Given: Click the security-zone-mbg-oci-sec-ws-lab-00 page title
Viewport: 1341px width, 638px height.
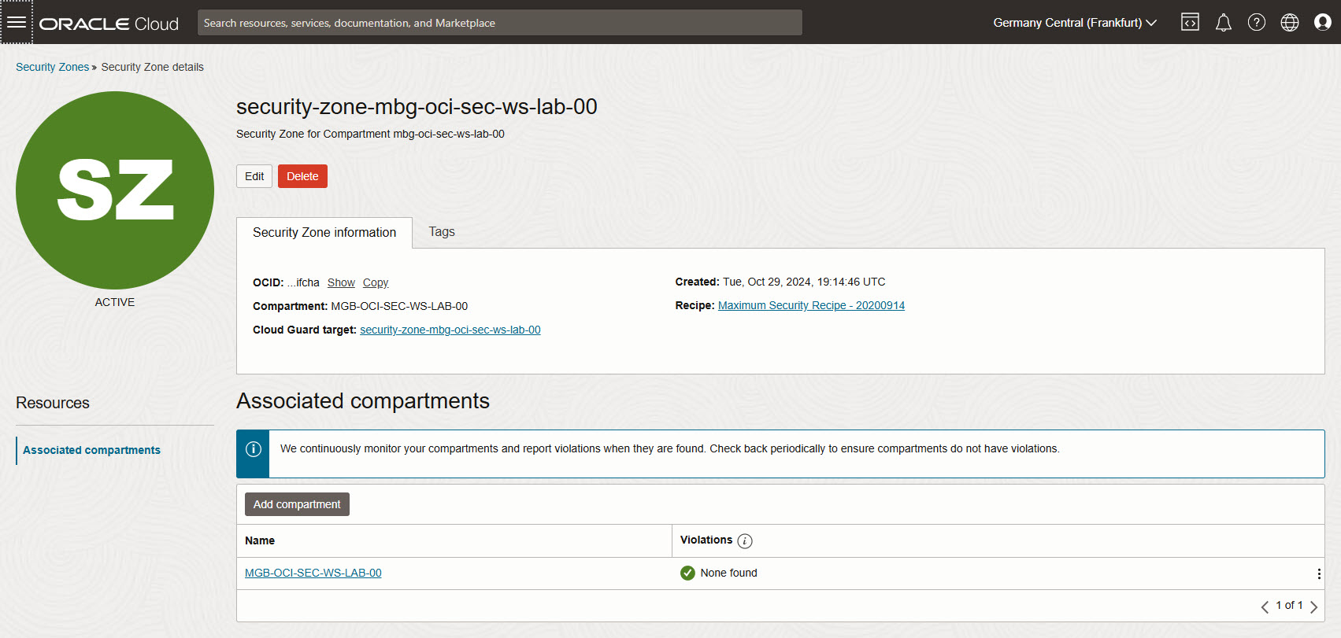Looking at the screenshot, I should pyautogui.click(x=417, y=106).
